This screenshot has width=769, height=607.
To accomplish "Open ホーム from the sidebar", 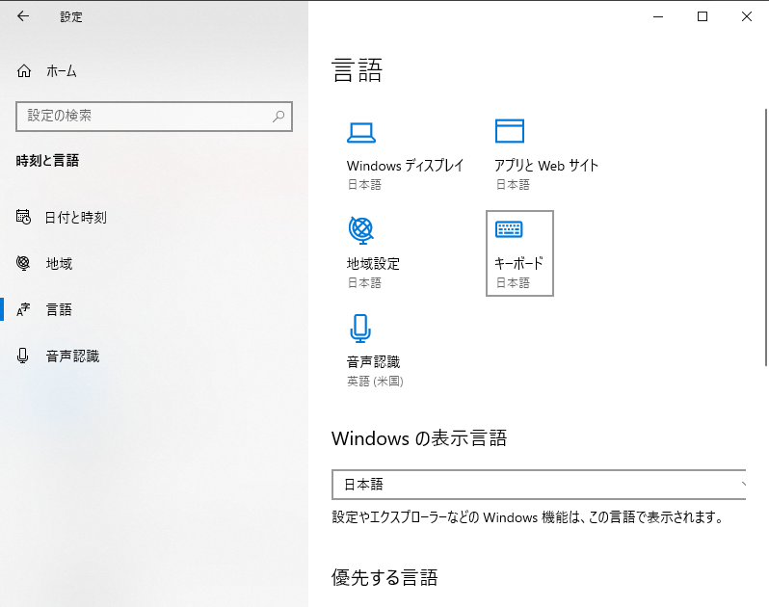I will click(62, 71).
